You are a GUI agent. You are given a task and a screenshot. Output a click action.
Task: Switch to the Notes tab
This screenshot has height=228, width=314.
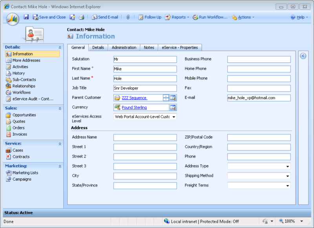[149, 47]
